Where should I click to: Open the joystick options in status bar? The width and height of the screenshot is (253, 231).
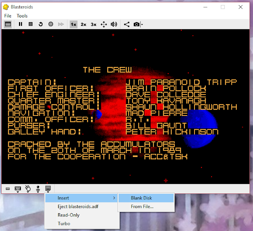[x=38, y=189]
